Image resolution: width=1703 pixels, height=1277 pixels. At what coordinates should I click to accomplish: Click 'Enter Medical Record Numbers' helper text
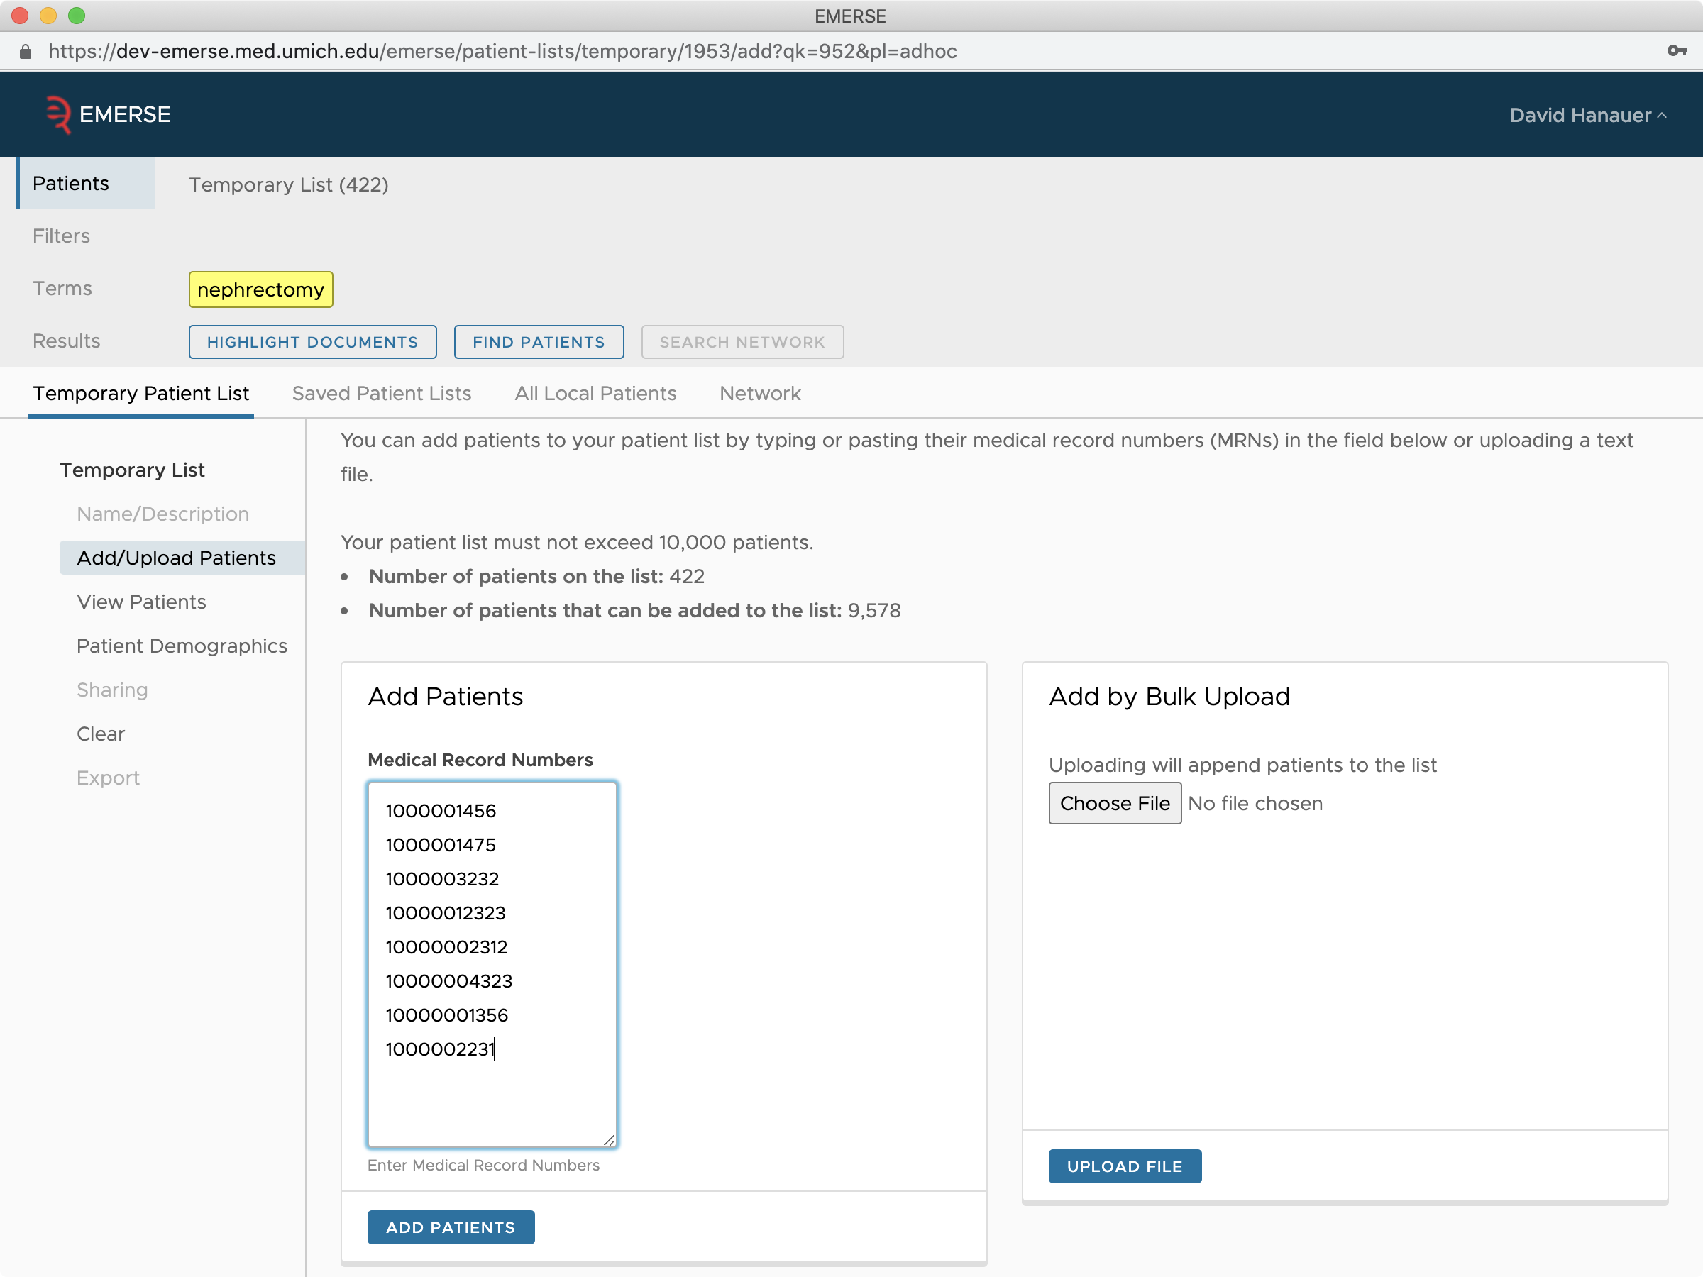pyautogui.click(x=483, y=1165)
